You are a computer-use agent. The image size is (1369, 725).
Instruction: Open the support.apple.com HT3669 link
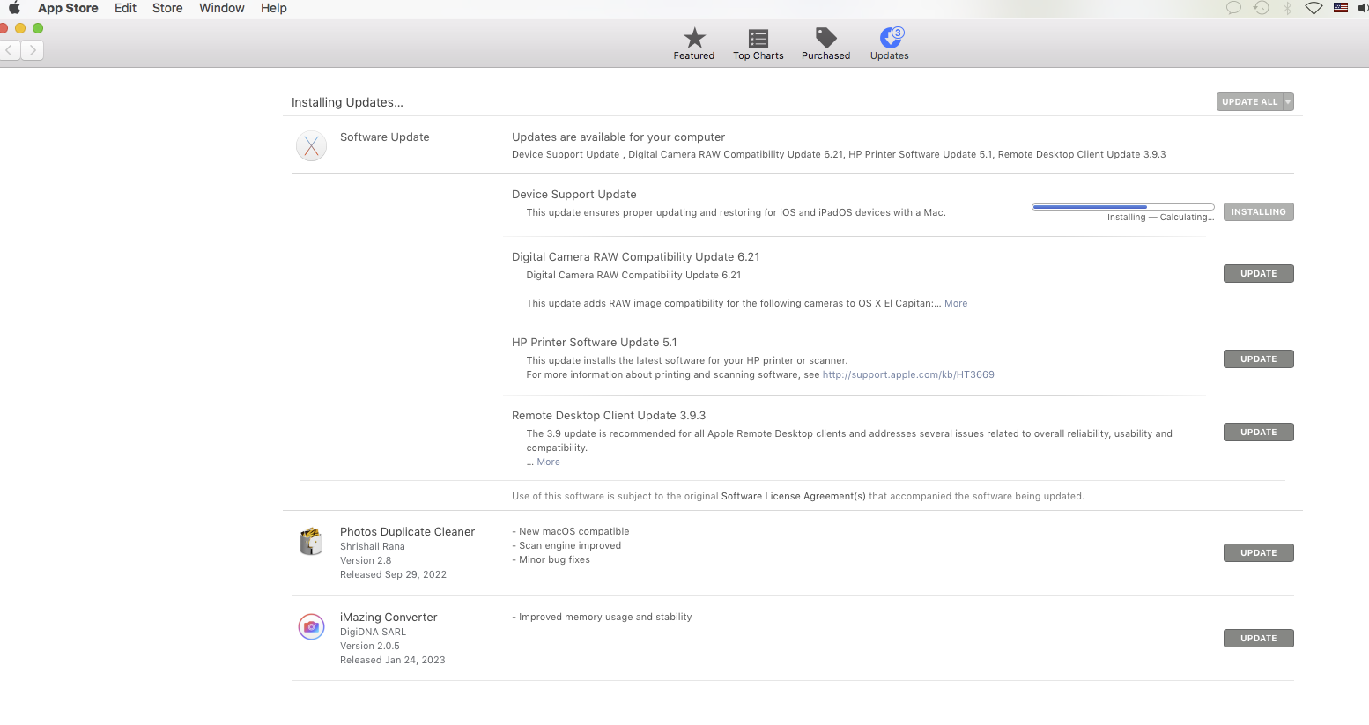click(x=908, y=374)
